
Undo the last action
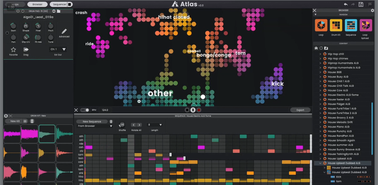pos(345,4)
